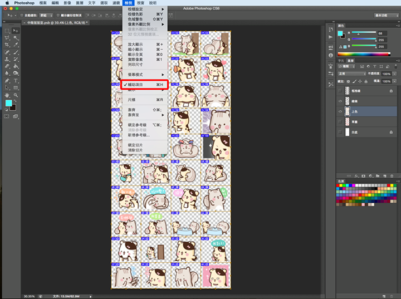
Task: Select the Crop tool
Action: 7,45
